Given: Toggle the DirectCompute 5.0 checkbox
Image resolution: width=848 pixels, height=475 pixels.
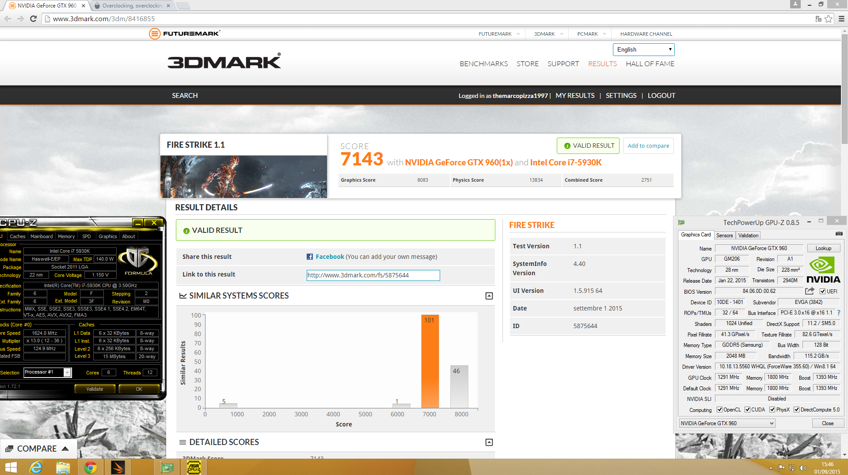Looking at the screenshot, I should [796, 410].
